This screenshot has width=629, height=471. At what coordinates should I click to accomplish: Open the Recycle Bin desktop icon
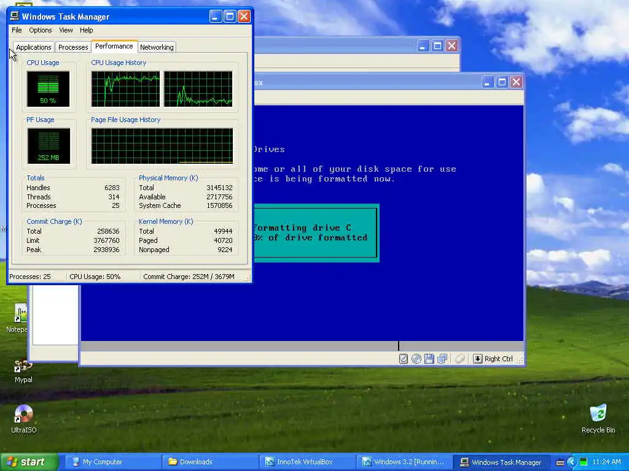coord(598,419)
